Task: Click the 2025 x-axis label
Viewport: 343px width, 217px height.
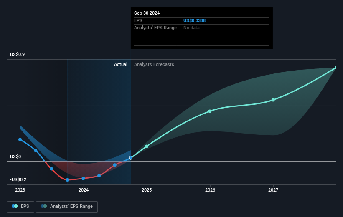Action: (x=147, y=190)
